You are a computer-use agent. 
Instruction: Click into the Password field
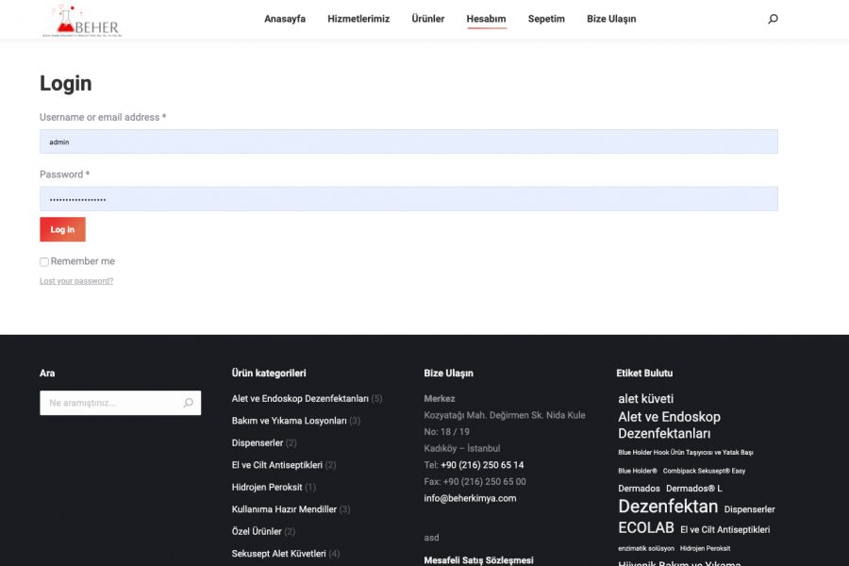point(408,199)
